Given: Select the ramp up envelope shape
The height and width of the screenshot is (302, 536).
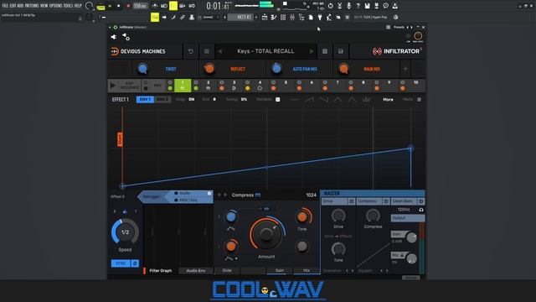Looking at the screenshot, I should [309, 100].
